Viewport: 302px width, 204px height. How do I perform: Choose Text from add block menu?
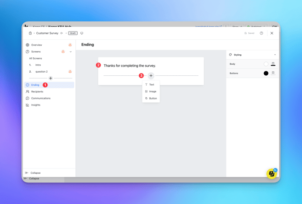(x=151, y=84)
